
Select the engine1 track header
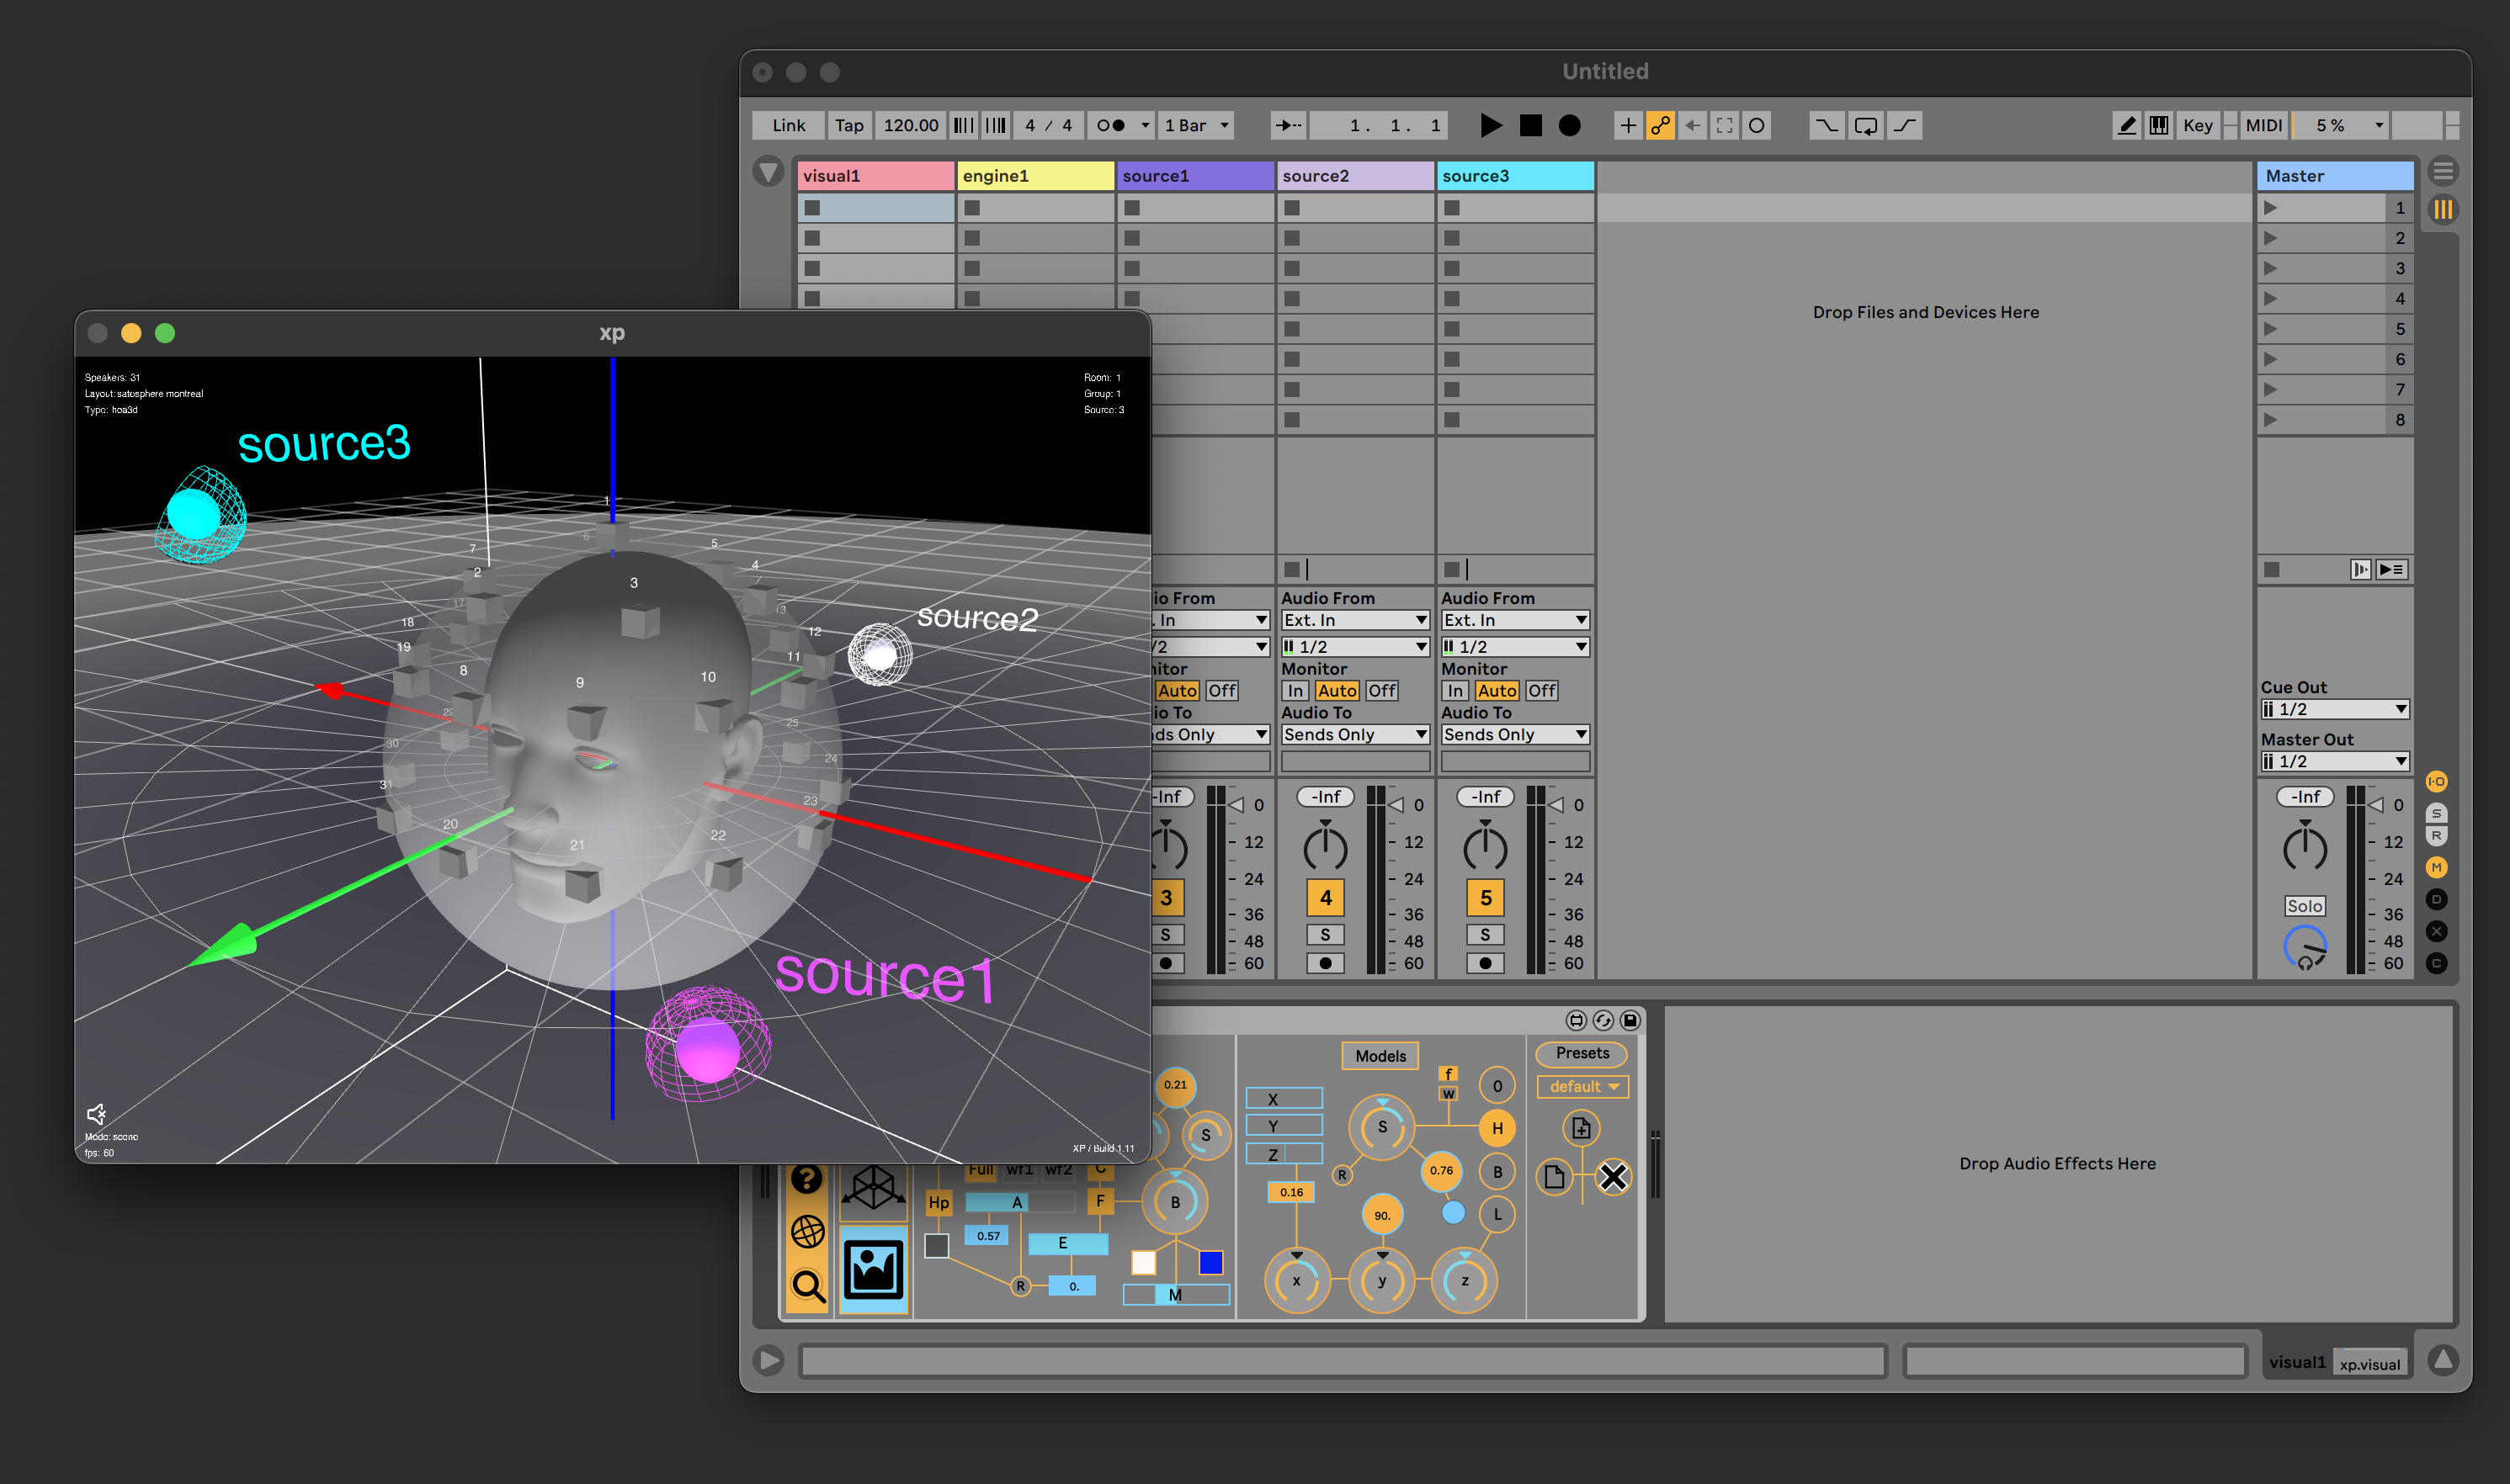pos(1035,176)
